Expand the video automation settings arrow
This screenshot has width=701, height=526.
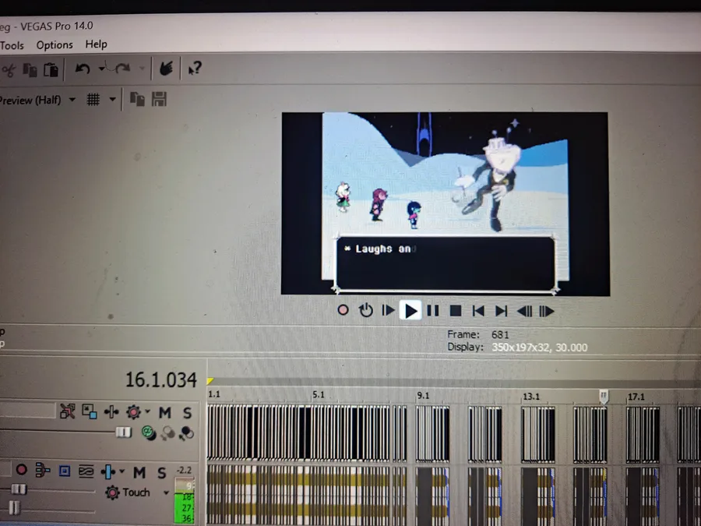pos(147,411)
